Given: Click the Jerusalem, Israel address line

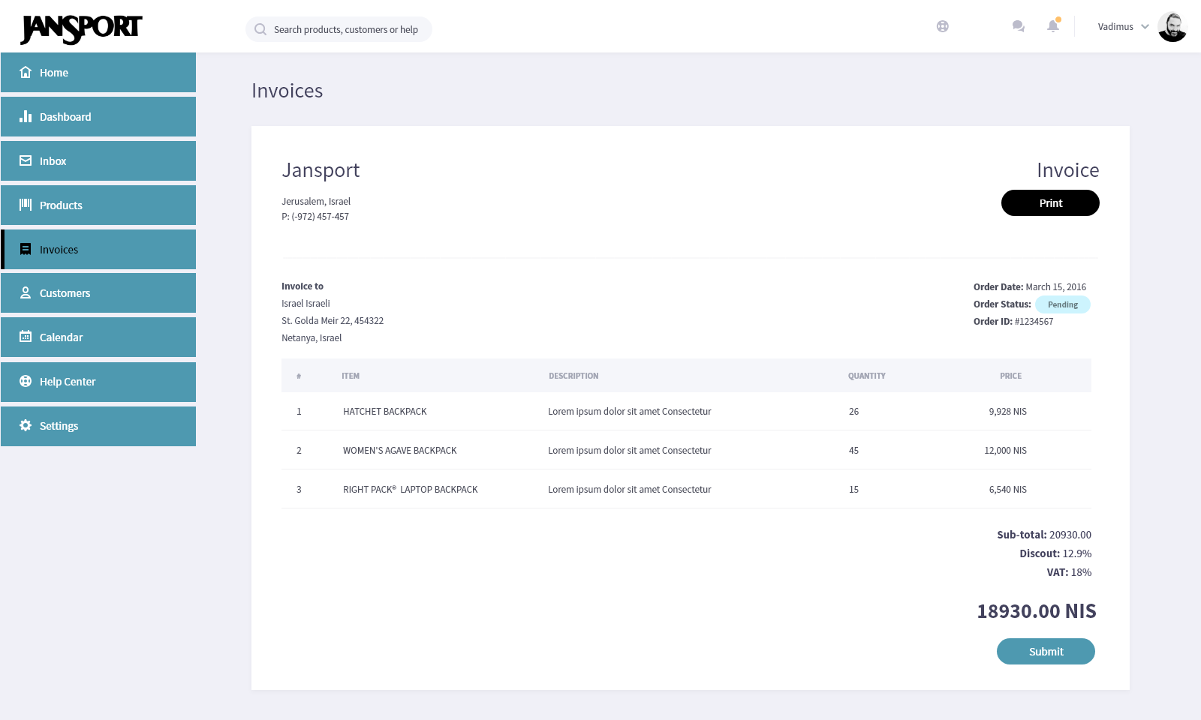Looking at the screenshot, I should pos(316,201).
